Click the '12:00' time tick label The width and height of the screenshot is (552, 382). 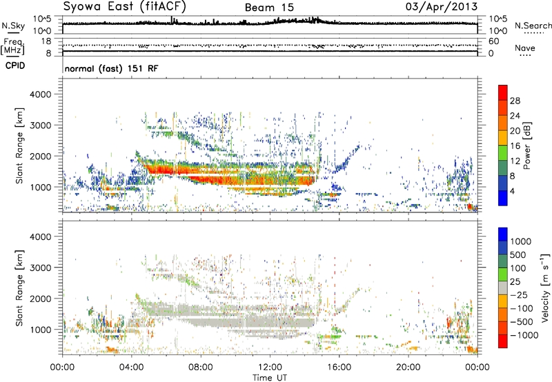coord(270,368)
